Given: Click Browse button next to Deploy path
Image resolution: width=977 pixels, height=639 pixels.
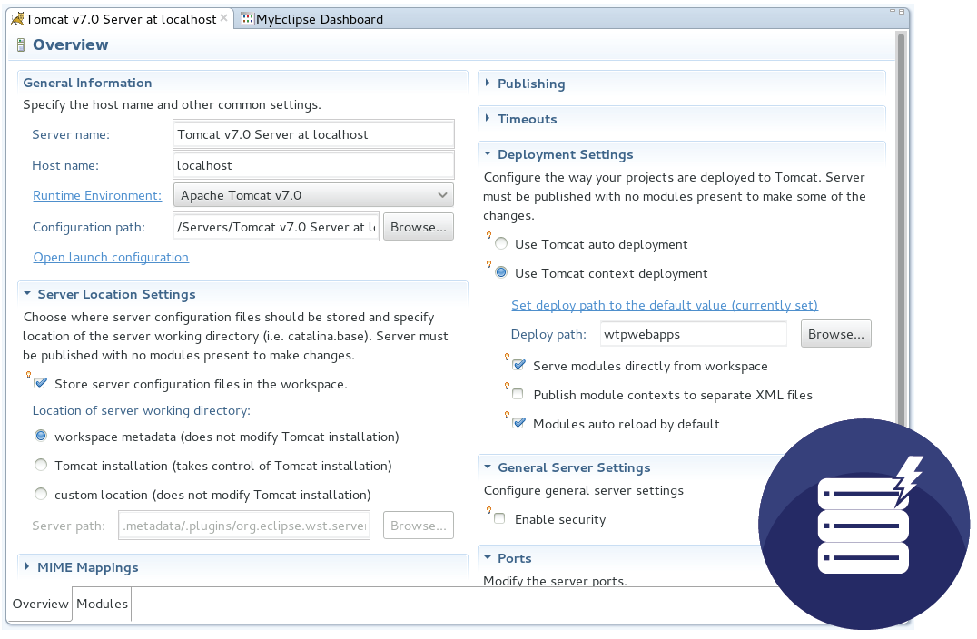Looking at the screenshot, I should 835,334.
